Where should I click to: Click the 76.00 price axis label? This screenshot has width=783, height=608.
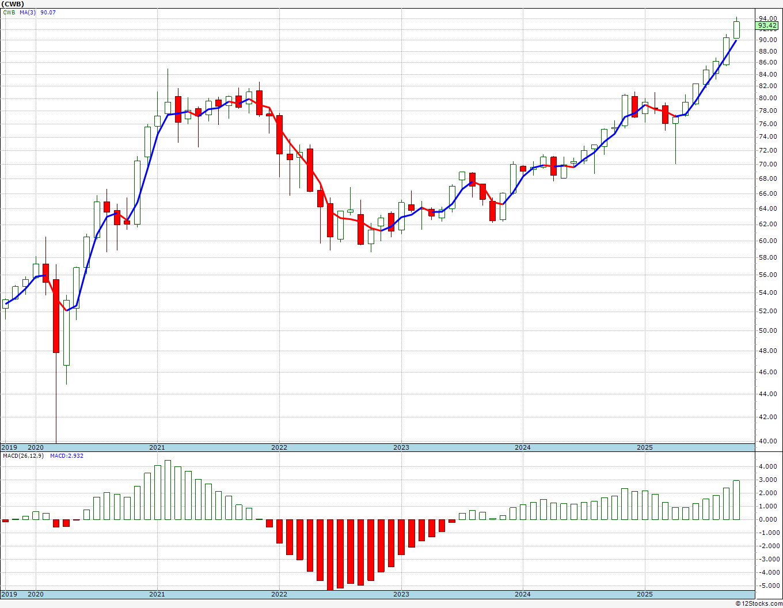pos(768,124)
